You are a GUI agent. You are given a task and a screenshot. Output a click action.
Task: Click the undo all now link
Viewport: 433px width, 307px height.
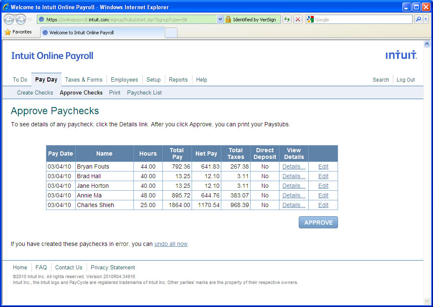[171, 244]
